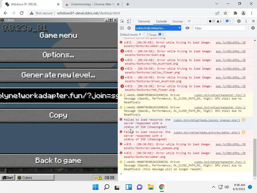Screen dimensions: 257x193
Task: Click the network icon beside the leaves_opaque.png link
Action: pyautogui.click(x=243, y=120)
